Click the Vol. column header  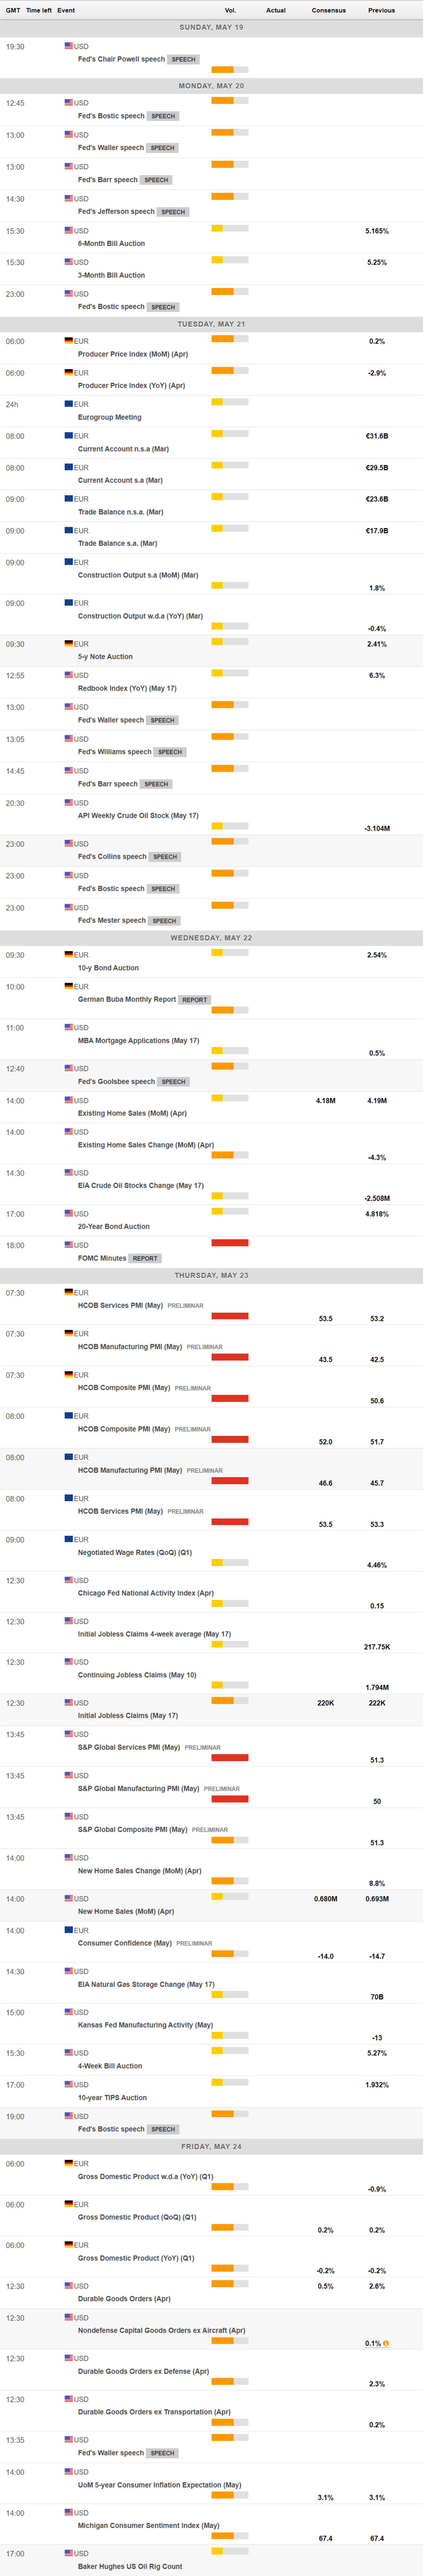coord(230,10)
